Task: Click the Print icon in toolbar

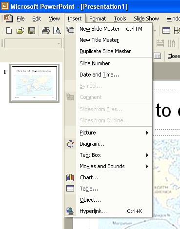Action: (46, 31)
